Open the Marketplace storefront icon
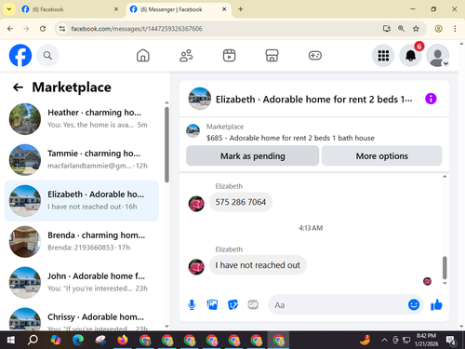465x349 pixels. click(x=272, y=56)
